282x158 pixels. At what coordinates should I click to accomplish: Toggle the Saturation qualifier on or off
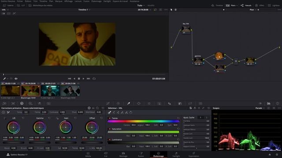click(110, 129)
